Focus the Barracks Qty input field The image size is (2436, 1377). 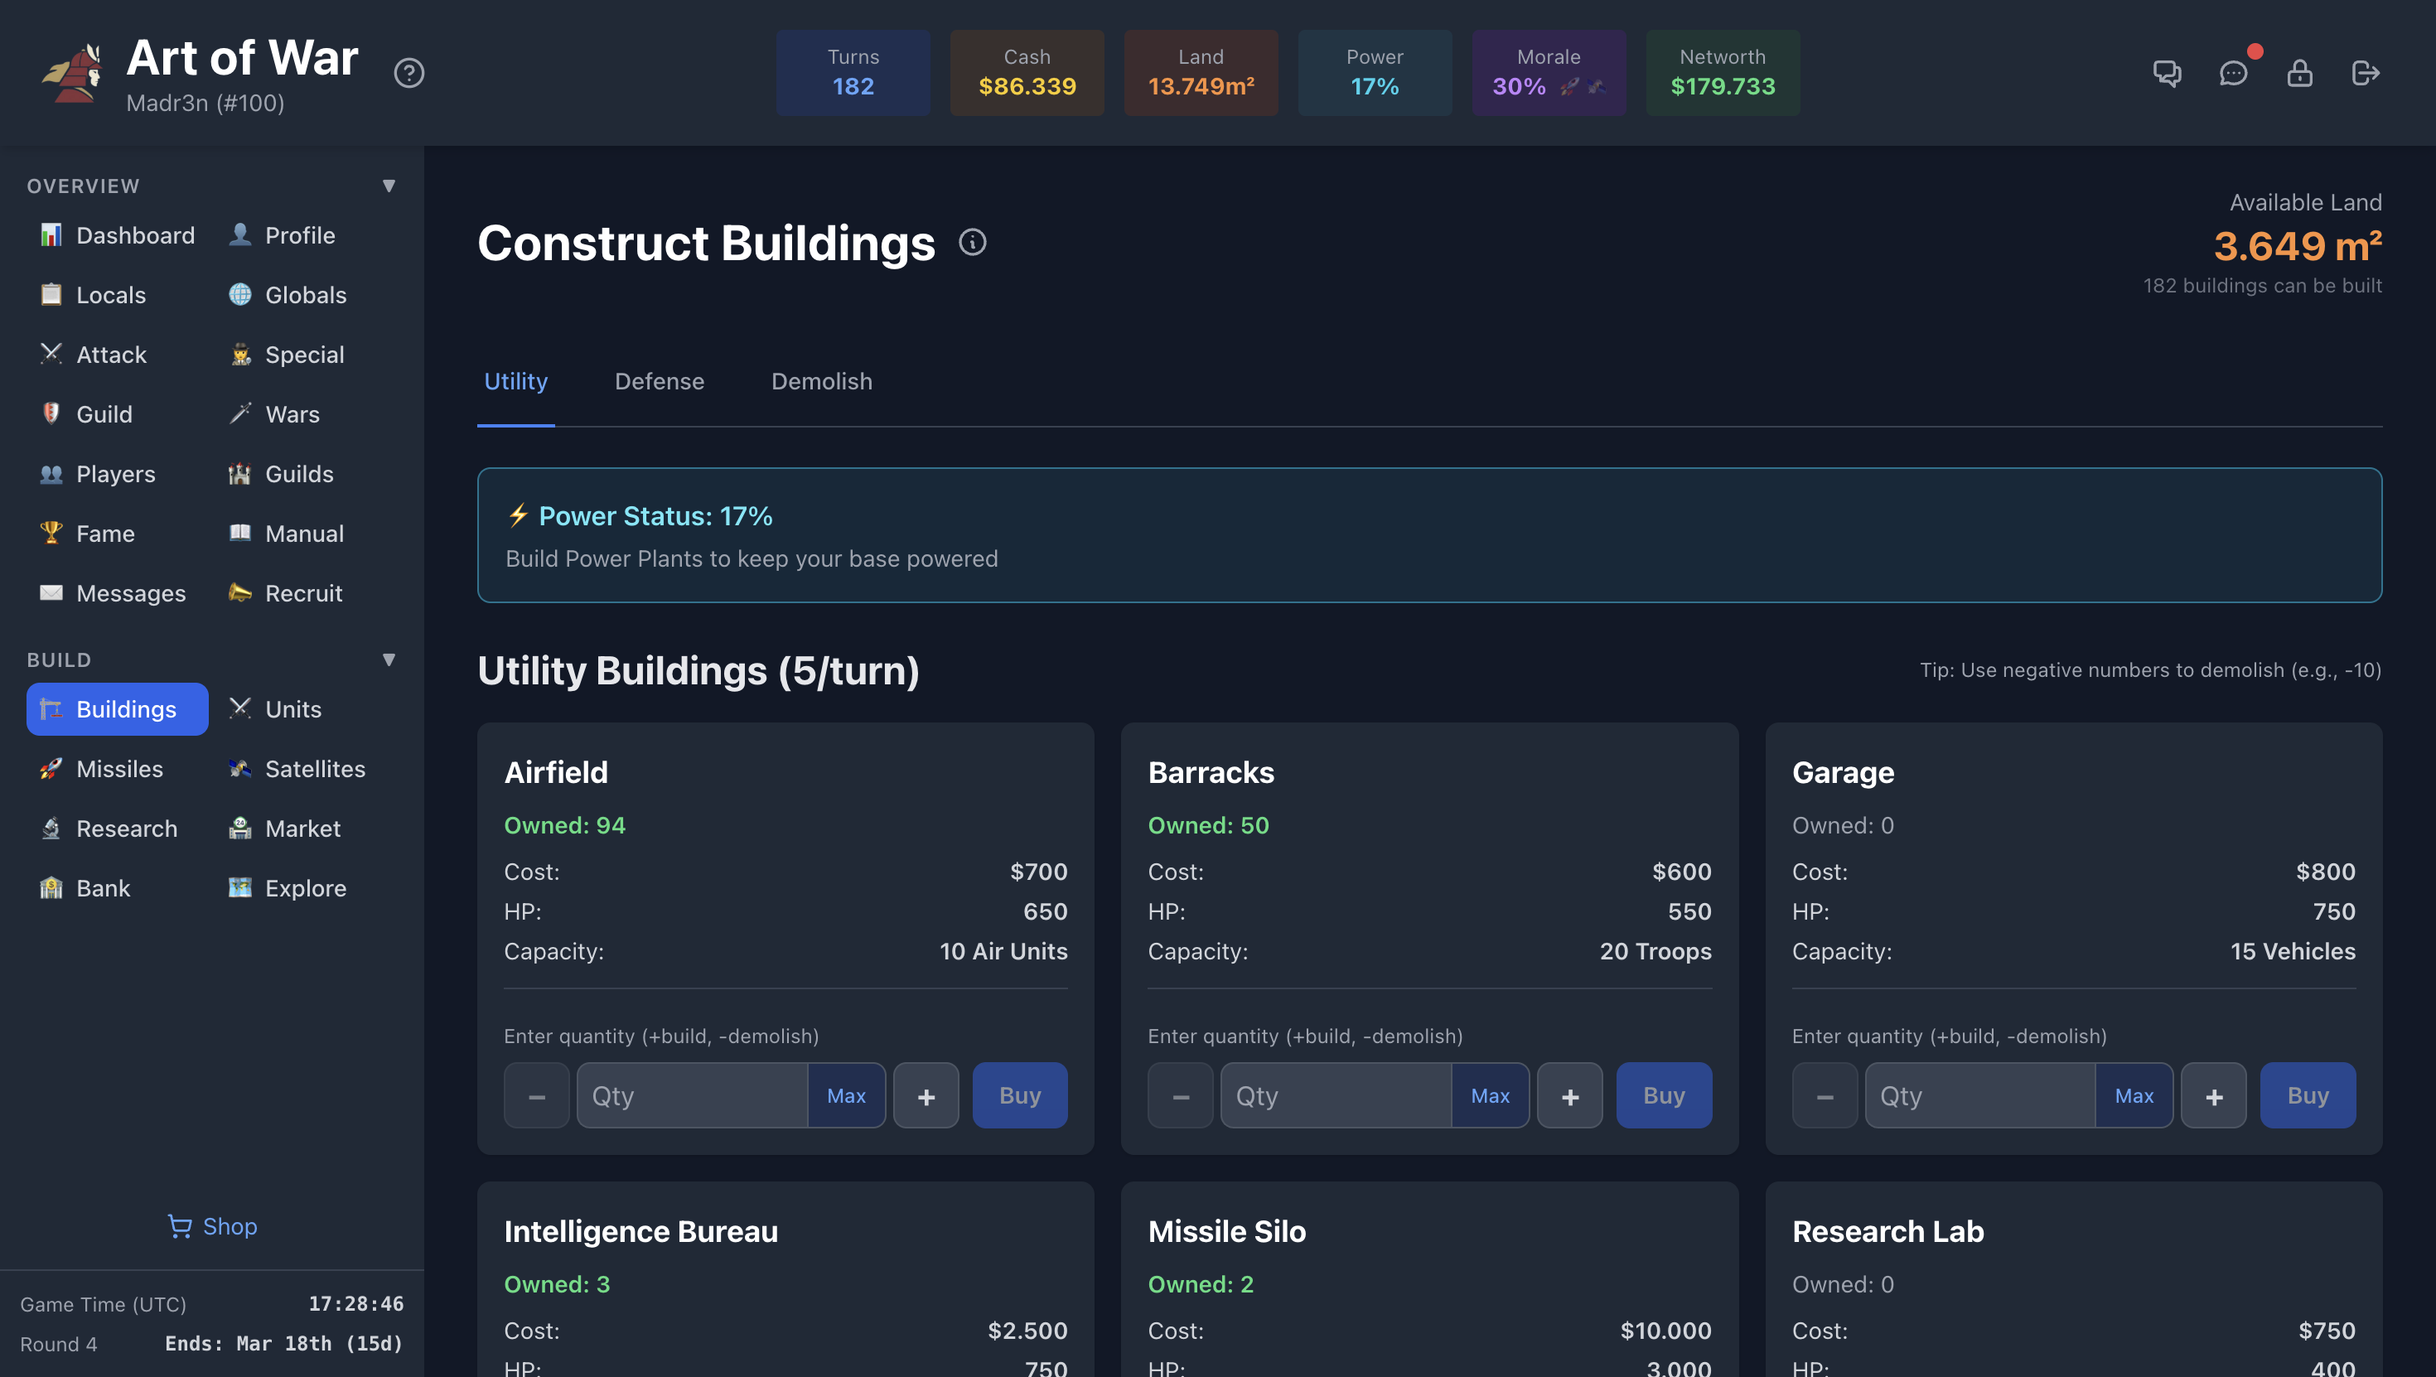[1336, 1095]
